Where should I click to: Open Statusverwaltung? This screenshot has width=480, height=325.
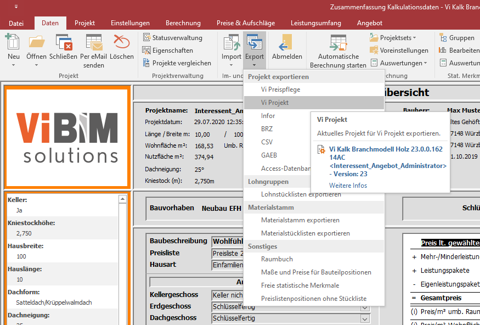pyautogui.click(x=173, y=38)
